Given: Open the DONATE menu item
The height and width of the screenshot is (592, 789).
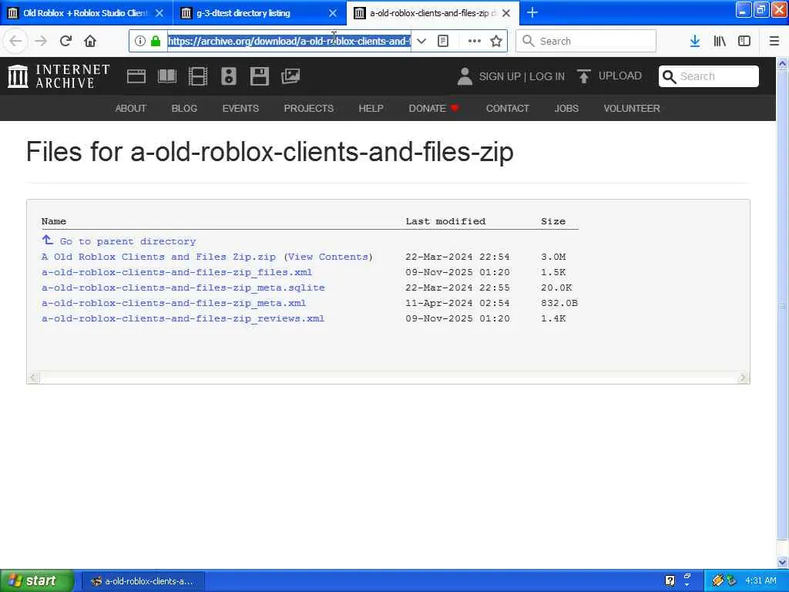Looking at the screenshot, I should click(433, 108).
